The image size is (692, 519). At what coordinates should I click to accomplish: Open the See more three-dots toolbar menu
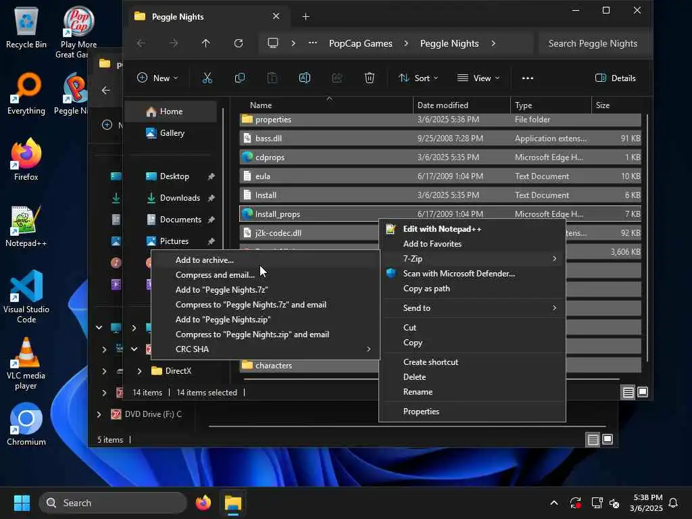click(x=527, y=78)
